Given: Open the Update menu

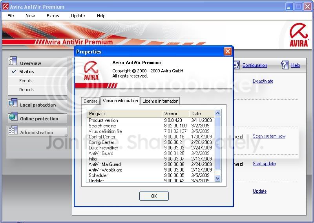Looking at the screenshot, I should (x=78, y=16).
